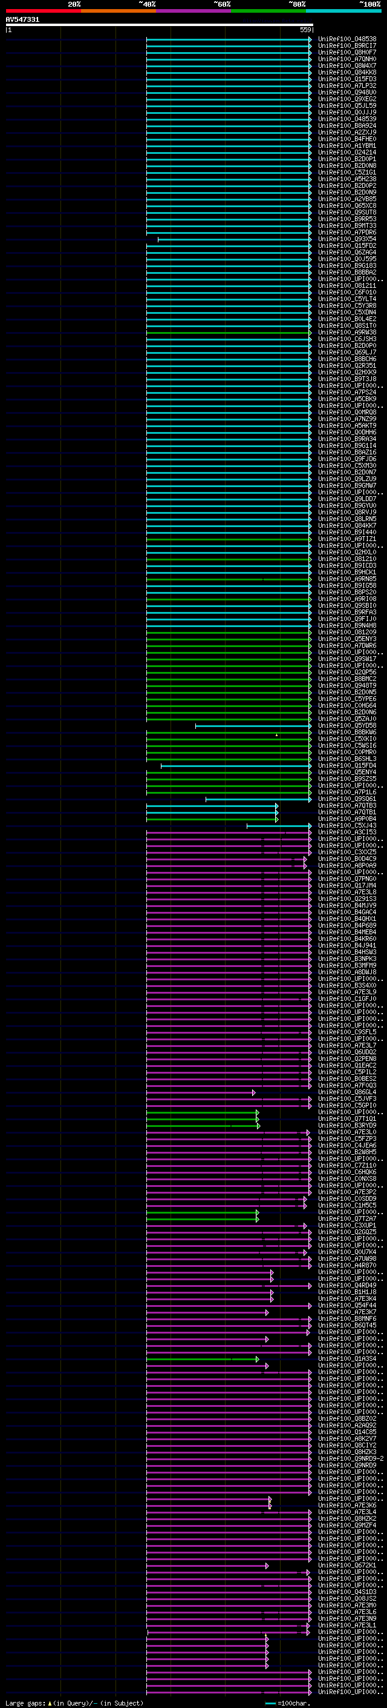Click subject label UniRef100_A7LP32
Viewport: 387px width, 1708px height.
347,85
